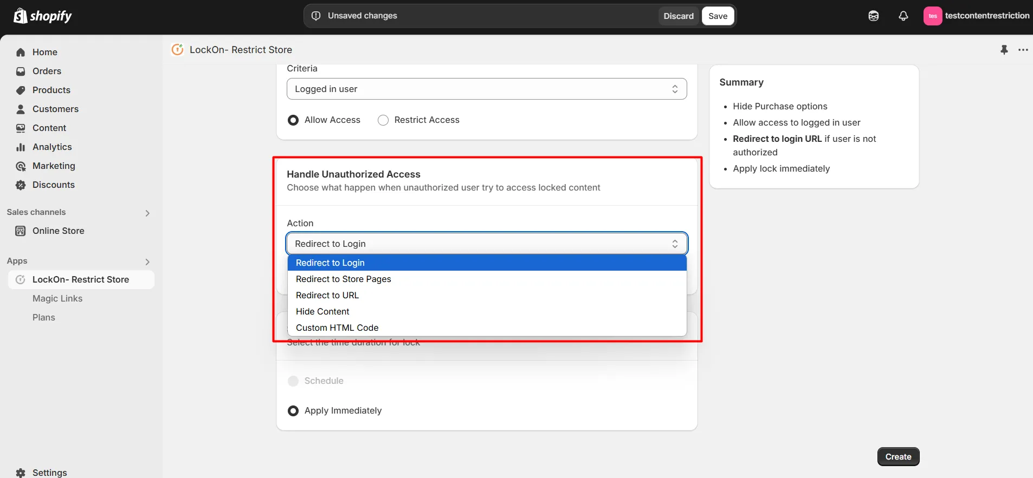Click the Marketing target icon
This screenshot has width=1033, height=478.
pos(21,166)
